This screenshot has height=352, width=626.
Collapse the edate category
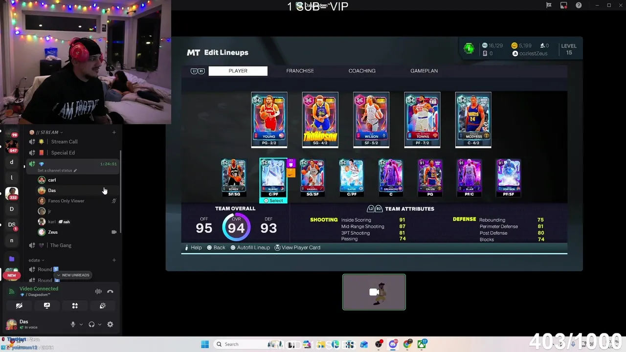coord(36,260)
